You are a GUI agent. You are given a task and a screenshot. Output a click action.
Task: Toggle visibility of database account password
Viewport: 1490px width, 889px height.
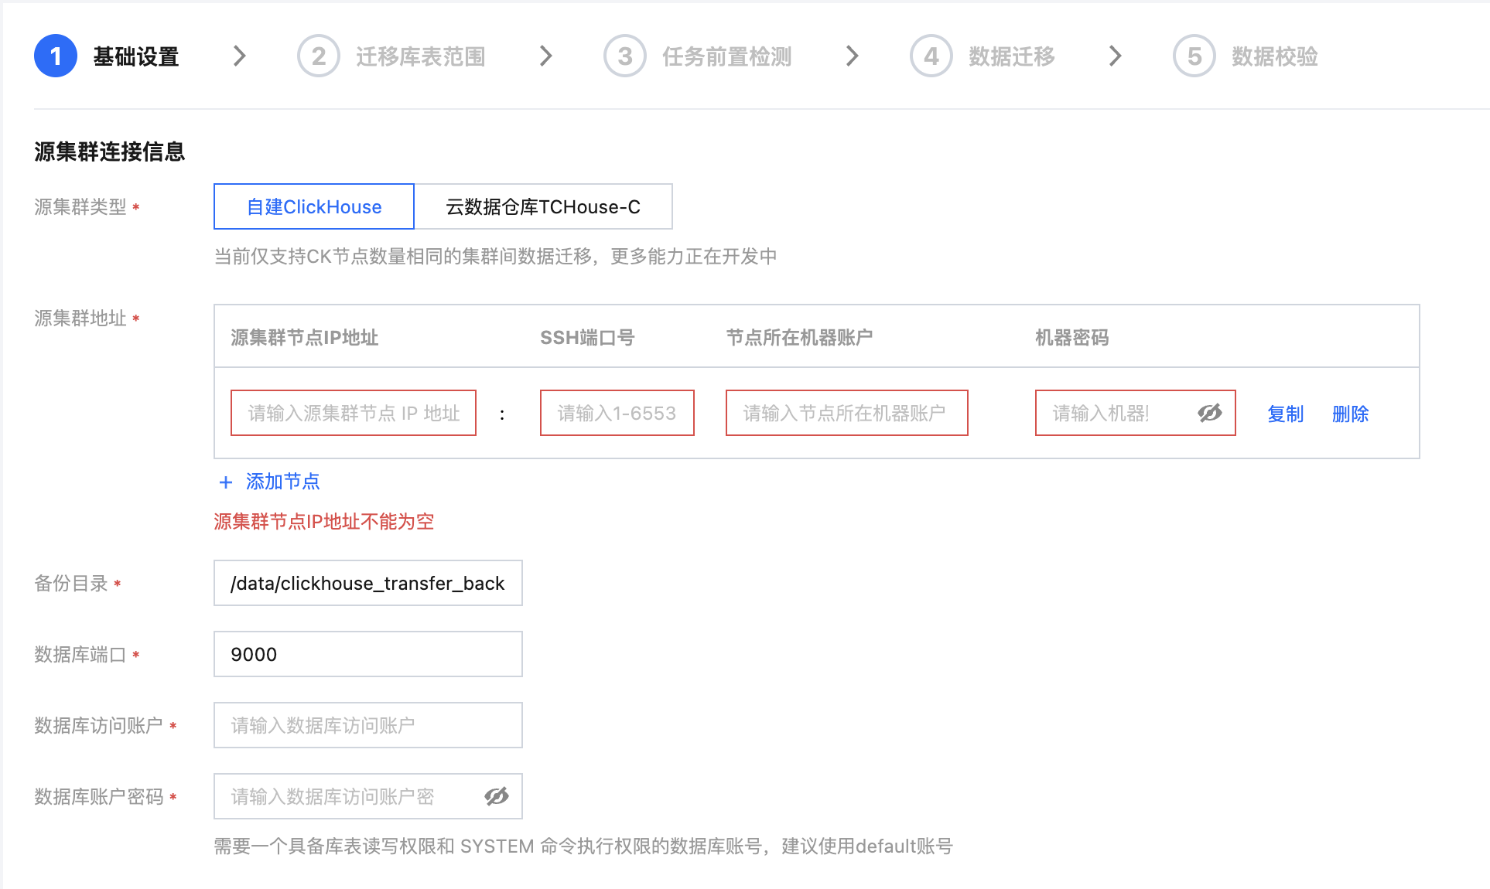tap(497, 796)
